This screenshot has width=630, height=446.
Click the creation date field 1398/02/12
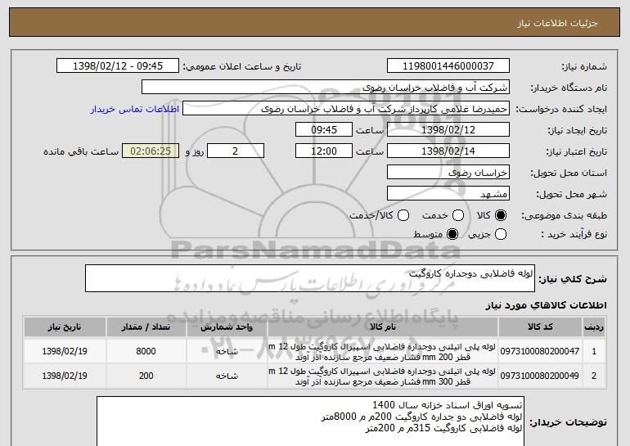coord(448,129)
